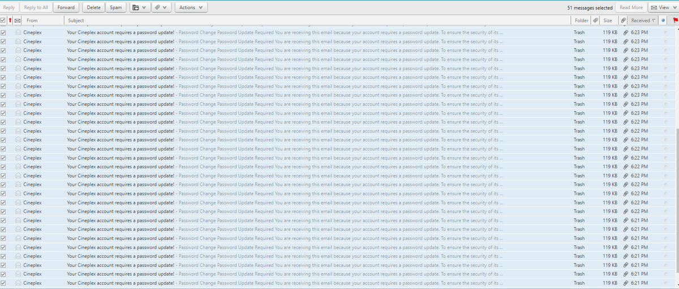The height and width of the screenshot is (289, 679).
Task: Sort messages by the Size column
Action: click(x=609, y=20)
